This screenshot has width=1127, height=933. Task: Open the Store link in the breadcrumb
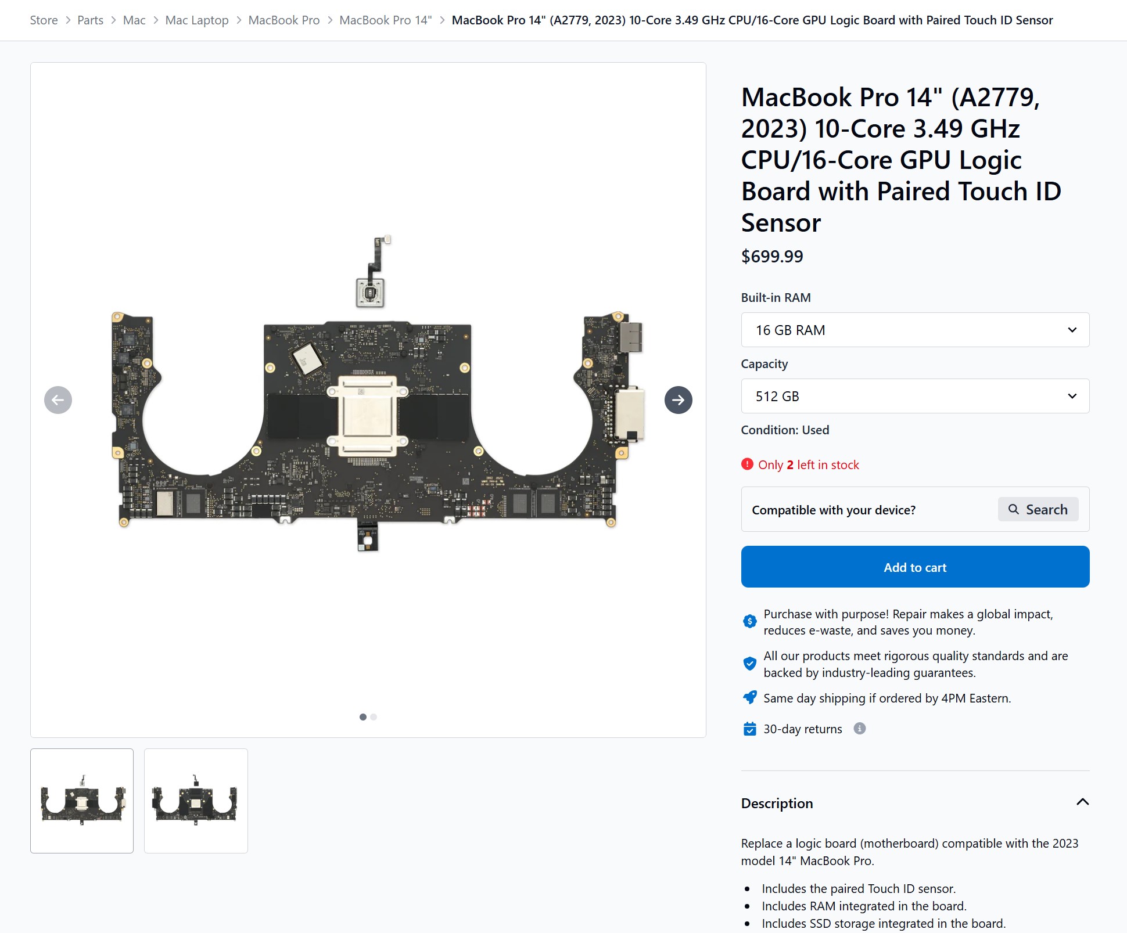click(x=44, y=19)
